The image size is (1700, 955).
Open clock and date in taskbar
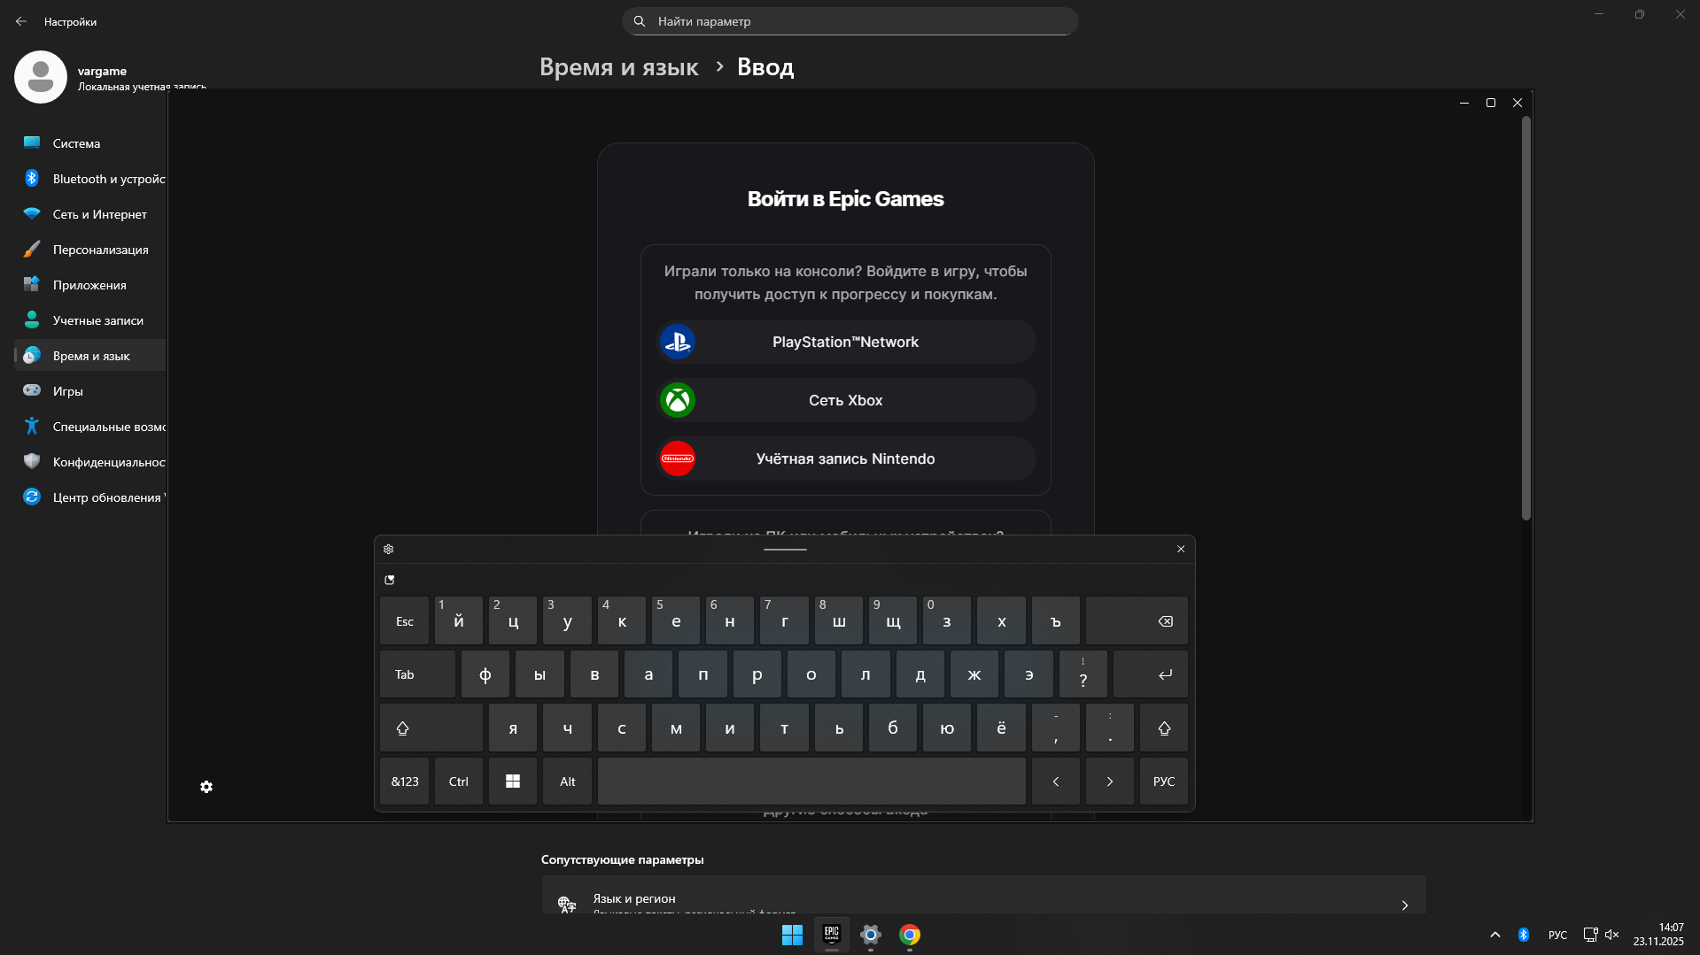pos(1658,935)
